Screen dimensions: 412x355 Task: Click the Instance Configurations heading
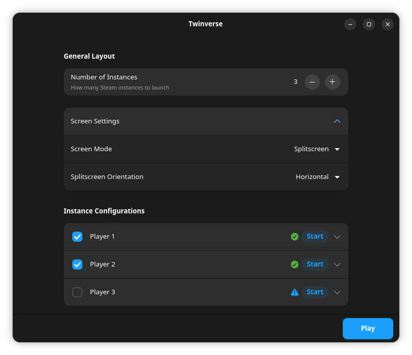coord(104,211)
